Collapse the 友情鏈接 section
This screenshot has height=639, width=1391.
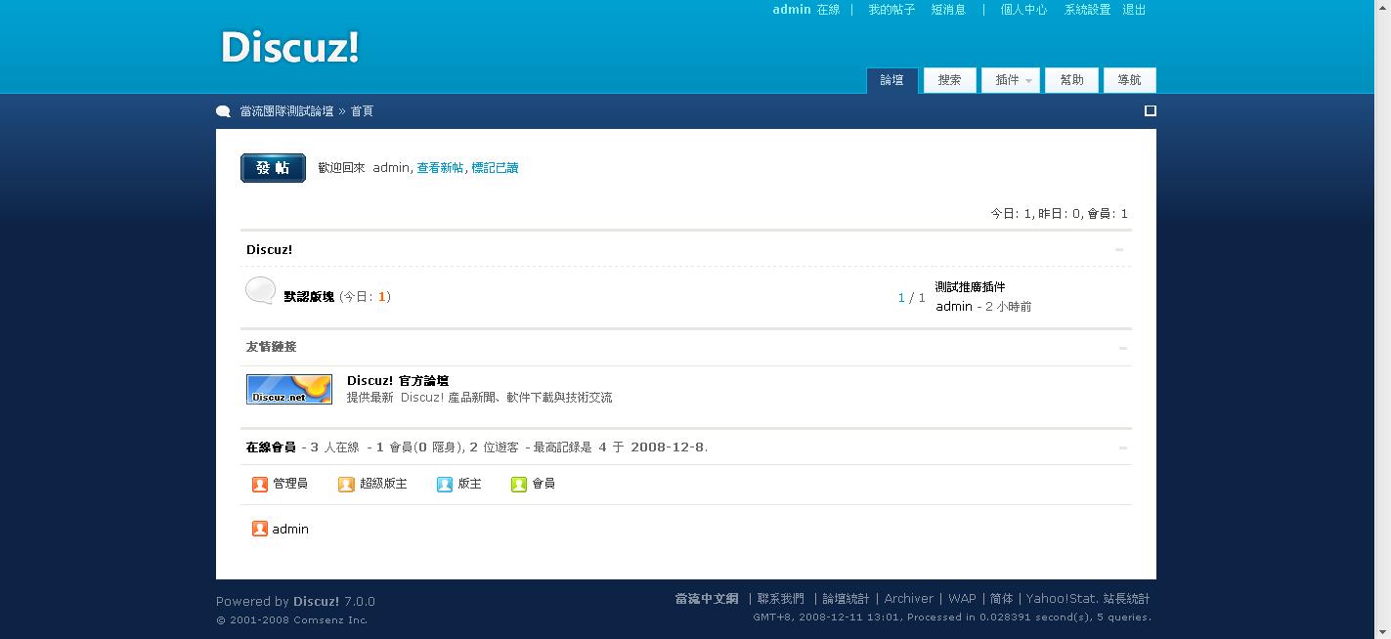(1122, 348)
